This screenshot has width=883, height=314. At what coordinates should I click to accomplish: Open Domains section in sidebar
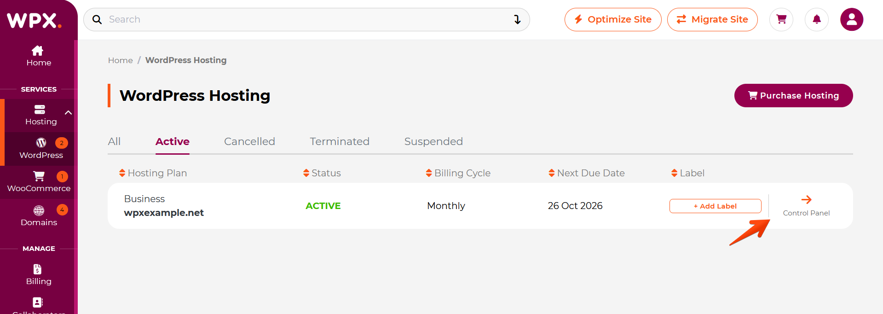coord(39,216)
